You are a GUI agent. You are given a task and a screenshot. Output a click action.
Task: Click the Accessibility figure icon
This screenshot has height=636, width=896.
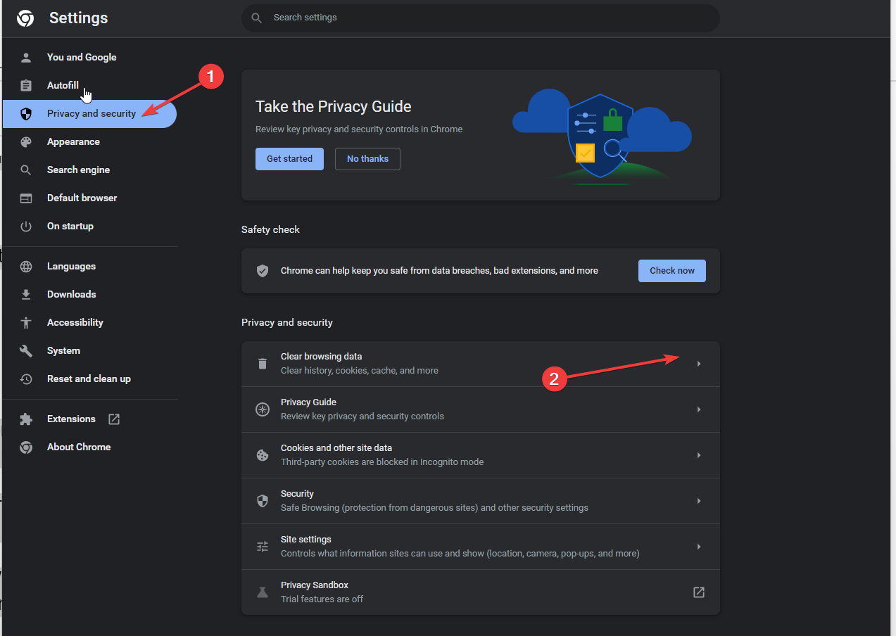(x=26, y=322)
